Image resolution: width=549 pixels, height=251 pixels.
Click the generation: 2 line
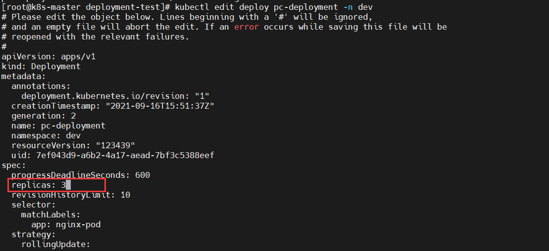tap(44, 116)
